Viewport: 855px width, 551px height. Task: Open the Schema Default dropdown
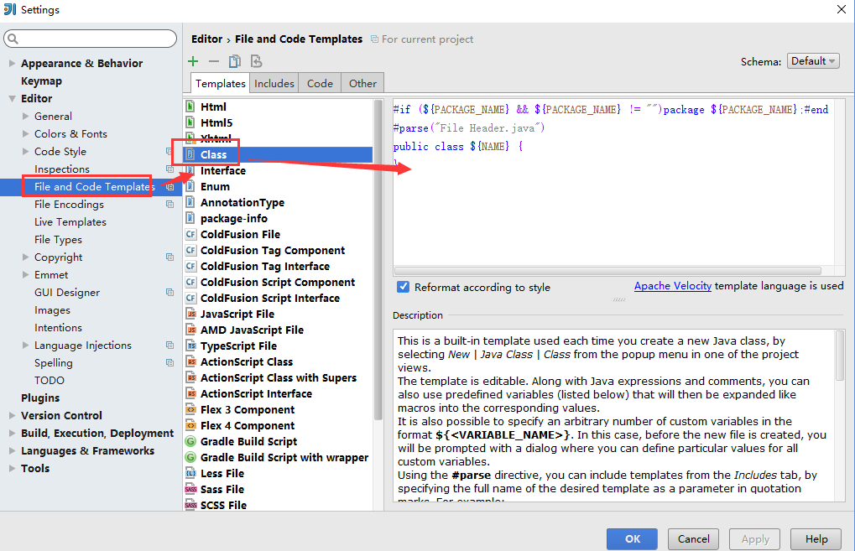point(813,61)
